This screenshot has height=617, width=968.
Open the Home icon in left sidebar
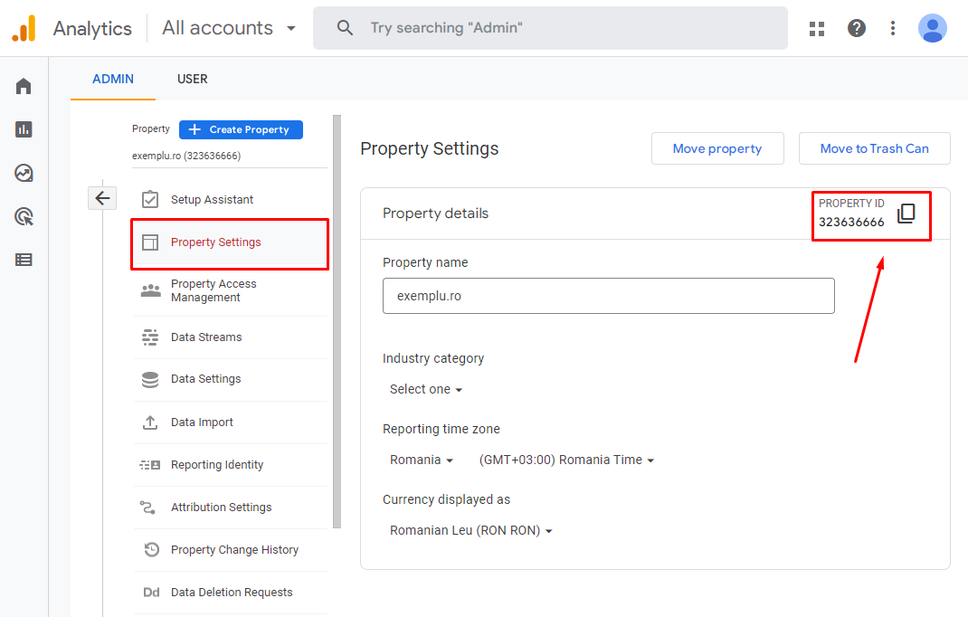[x=24, y=86]
